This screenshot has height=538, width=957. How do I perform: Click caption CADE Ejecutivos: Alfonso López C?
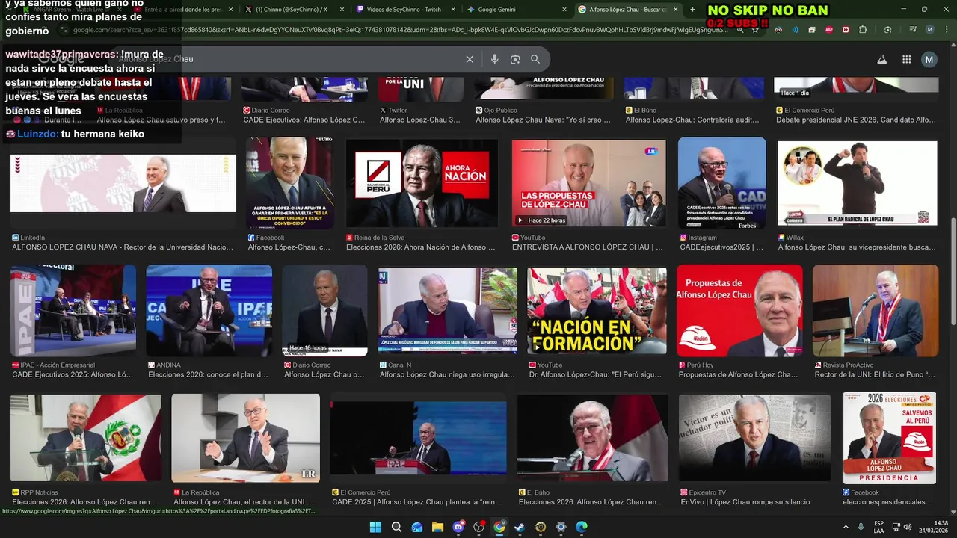pos(304,120)
